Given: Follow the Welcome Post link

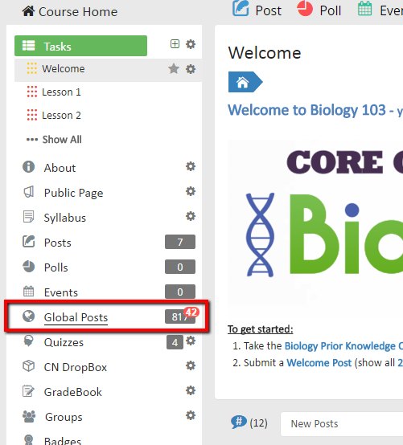Looking at the screenshot, I should coord(319,363).
